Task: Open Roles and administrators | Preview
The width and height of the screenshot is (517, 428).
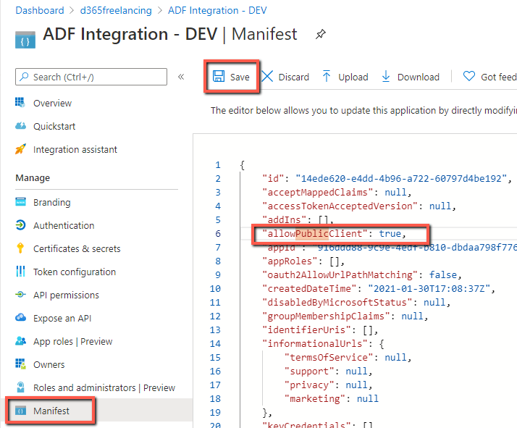Action: 104,387
